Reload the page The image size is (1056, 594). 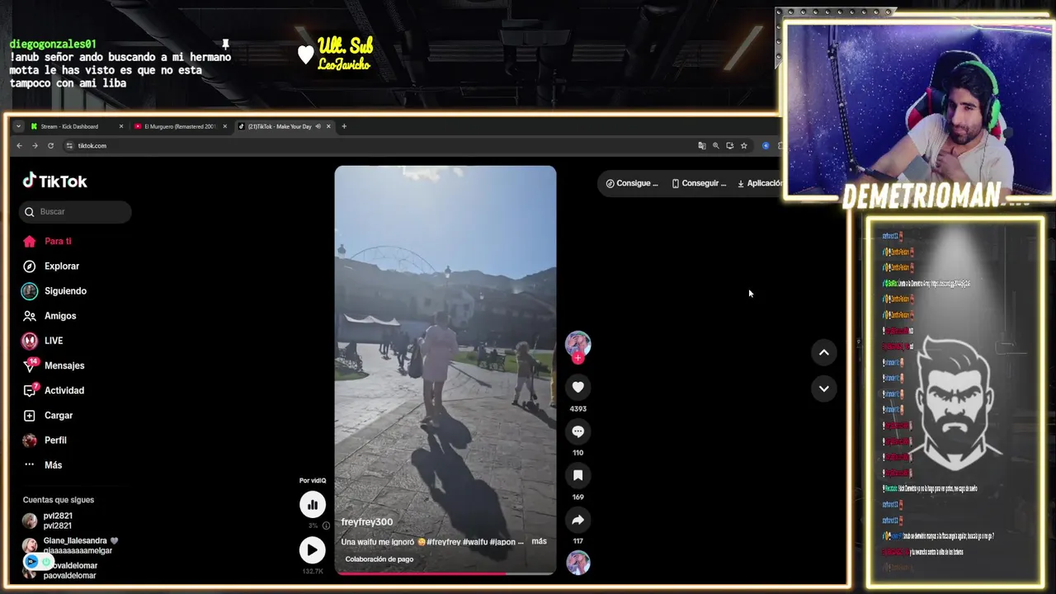pyautogui.click(x=50, y=145)
